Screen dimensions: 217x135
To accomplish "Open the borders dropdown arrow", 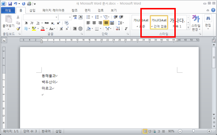I will [101, 29].
